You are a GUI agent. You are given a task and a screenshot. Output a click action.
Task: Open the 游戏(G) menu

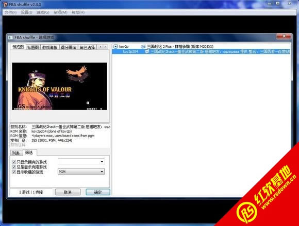click(43, 12)
